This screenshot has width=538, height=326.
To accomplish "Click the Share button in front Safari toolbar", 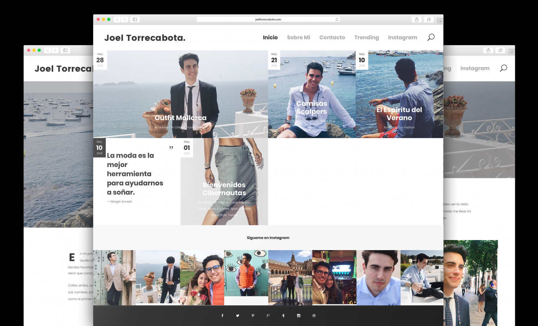I will click(x=417, y=20).
